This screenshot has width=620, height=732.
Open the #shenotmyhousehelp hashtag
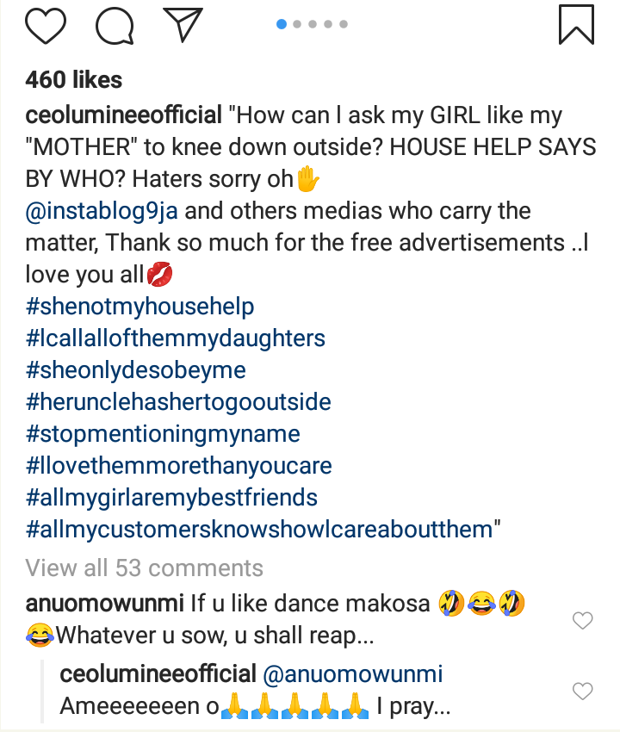click(140, 307)
